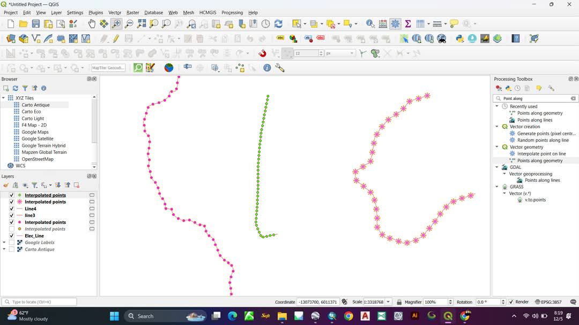The width and height of the screenshot is (579, 325).
Task: Open the Raster menu
Action: [x=132, y=12]
